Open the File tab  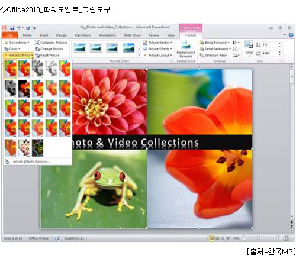pos(10,35)
